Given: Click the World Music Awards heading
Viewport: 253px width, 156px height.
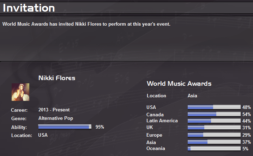Looking at the screenshot, I should point(179,84).
